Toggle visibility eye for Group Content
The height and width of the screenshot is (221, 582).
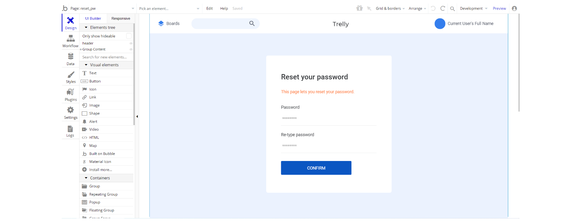(x=131, y=49)
